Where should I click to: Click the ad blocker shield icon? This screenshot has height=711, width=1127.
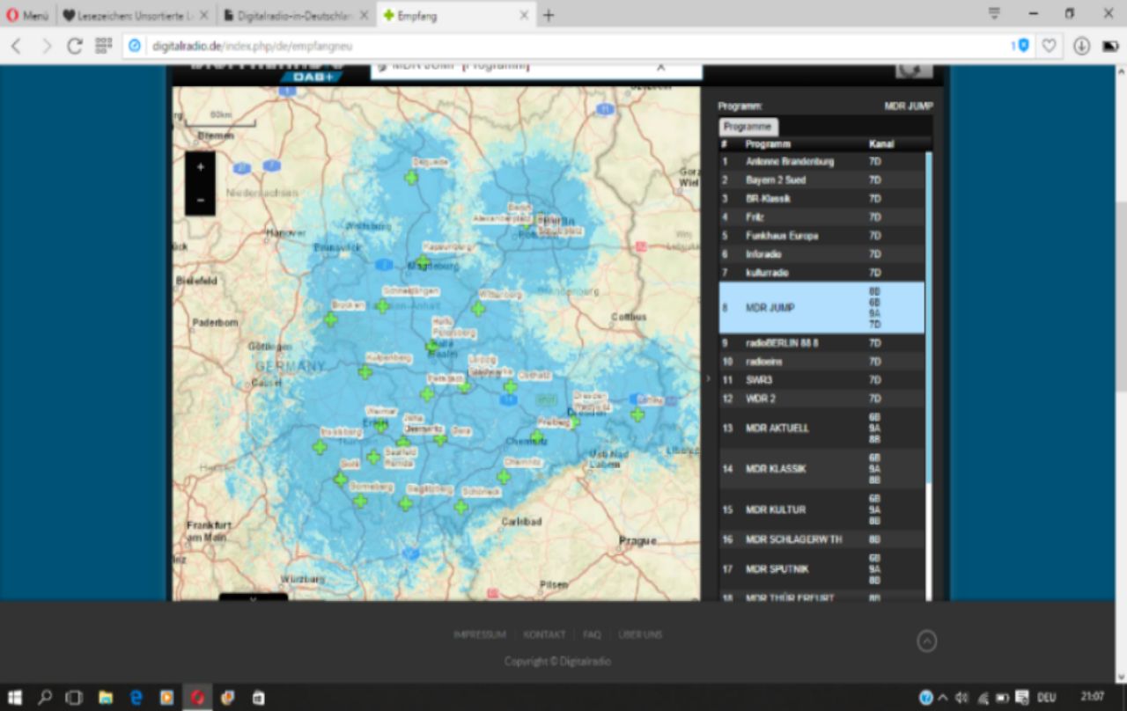tap(1022, 46)
